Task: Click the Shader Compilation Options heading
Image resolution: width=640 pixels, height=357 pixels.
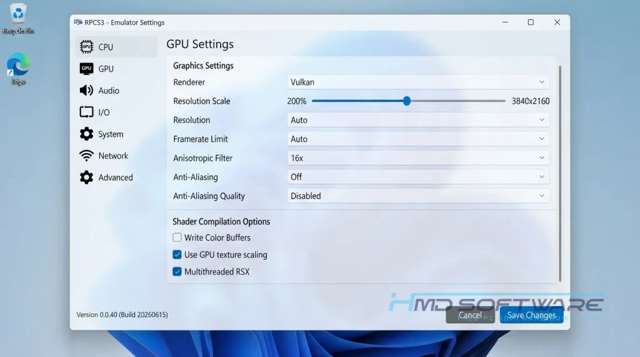Action: point(221,222)
